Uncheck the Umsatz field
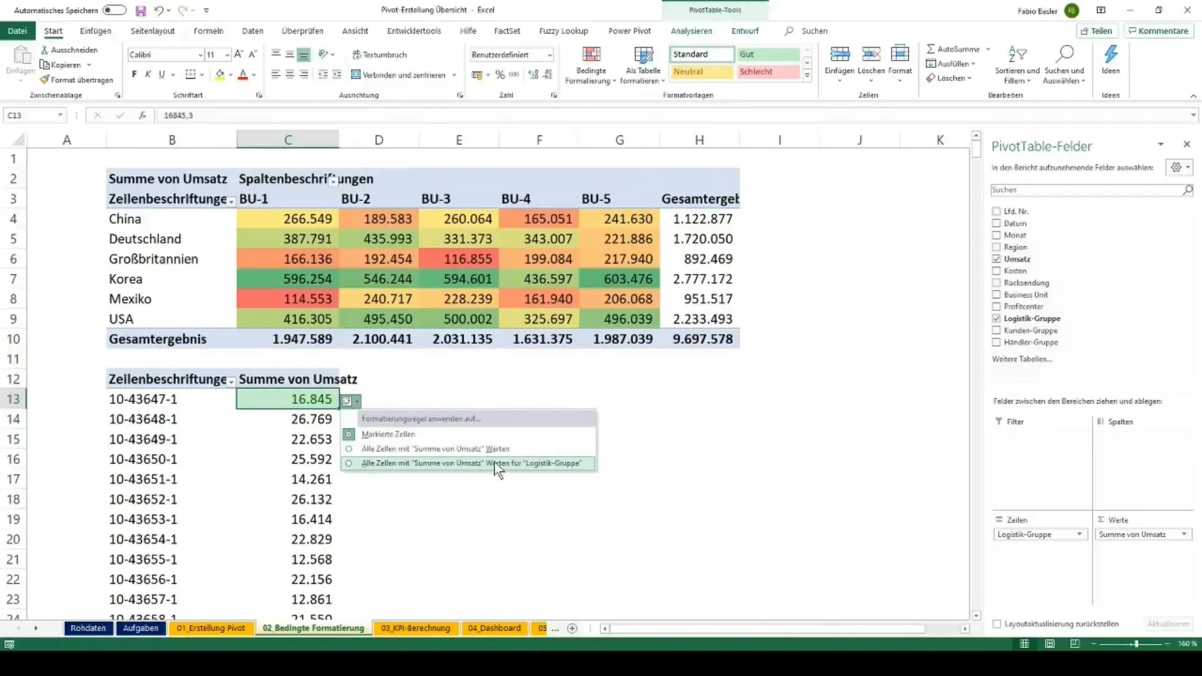The image size is (1202, 676). pos(996,259)
